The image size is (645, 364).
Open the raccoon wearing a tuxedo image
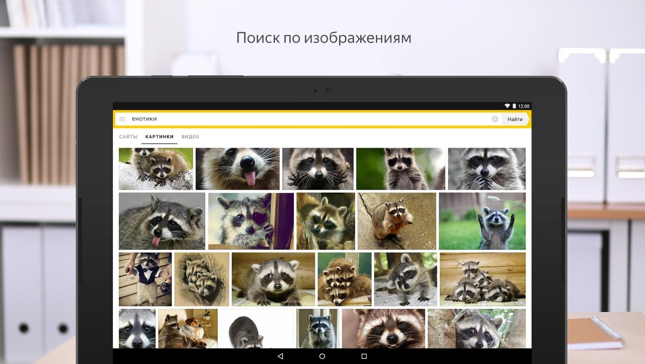pyautogui.click(x=145, y=279)
